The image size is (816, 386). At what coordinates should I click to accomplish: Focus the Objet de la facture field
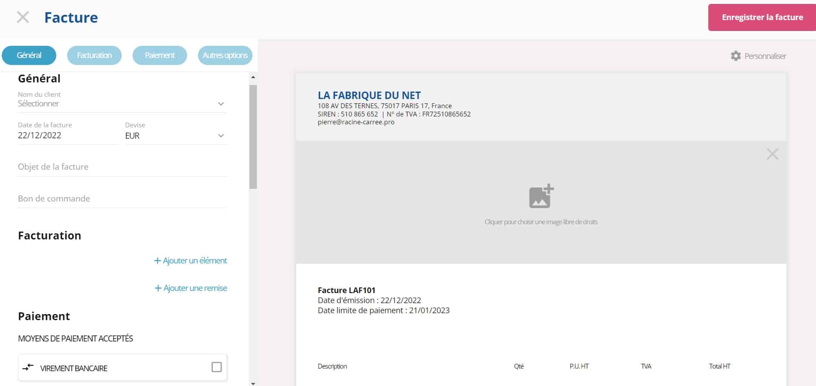coord(122,167)
